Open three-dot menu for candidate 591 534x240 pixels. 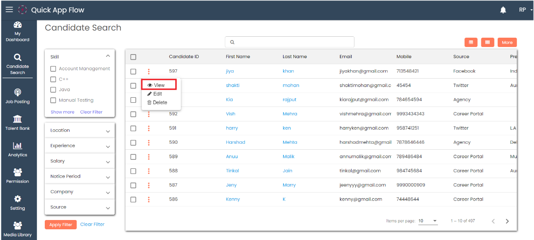coord(149,128)
